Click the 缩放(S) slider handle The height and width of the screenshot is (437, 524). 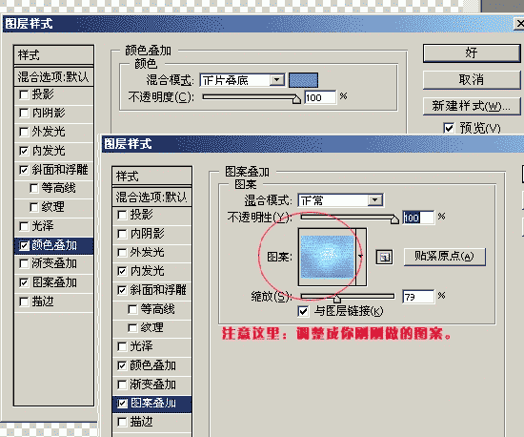click(337, 298)
